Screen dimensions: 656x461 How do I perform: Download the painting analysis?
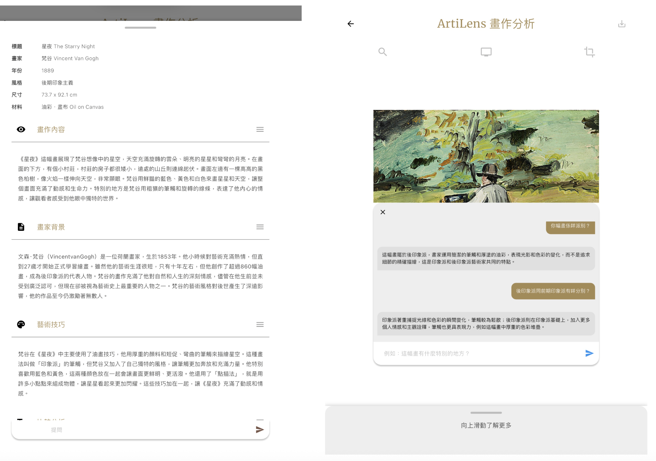coord(622,24)
